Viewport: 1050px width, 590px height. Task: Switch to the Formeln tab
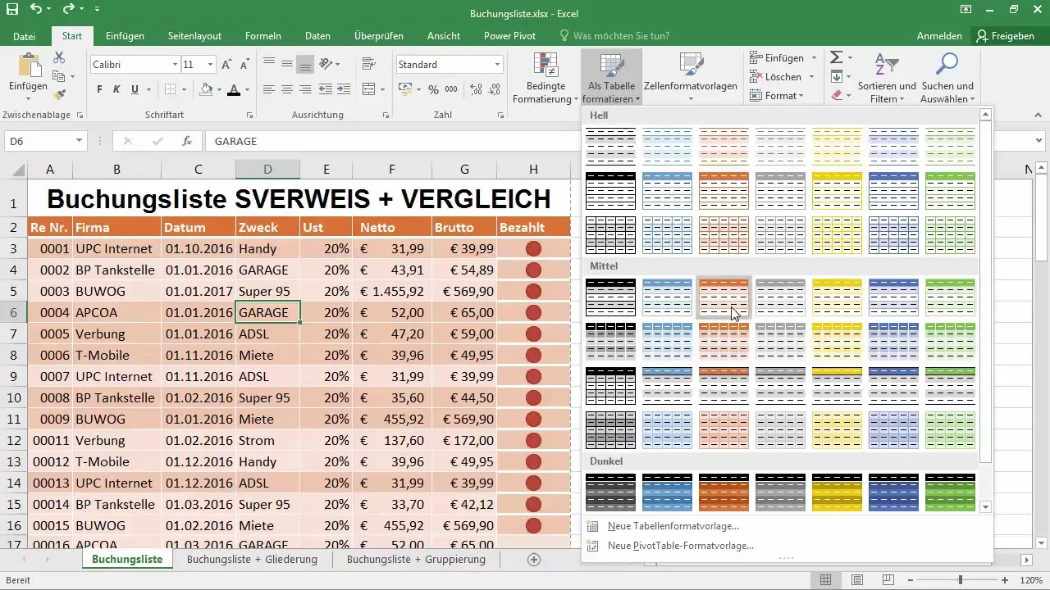[263, 36]
